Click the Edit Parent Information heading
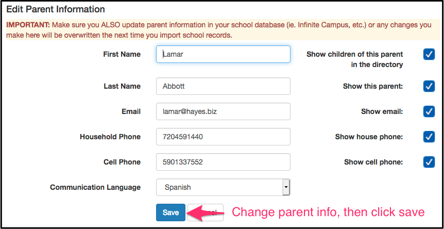Screen dimensions: 444x229 click(x=56, y=9)
